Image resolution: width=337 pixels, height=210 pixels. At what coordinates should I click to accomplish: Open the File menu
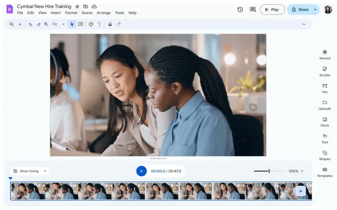point(20,13)
